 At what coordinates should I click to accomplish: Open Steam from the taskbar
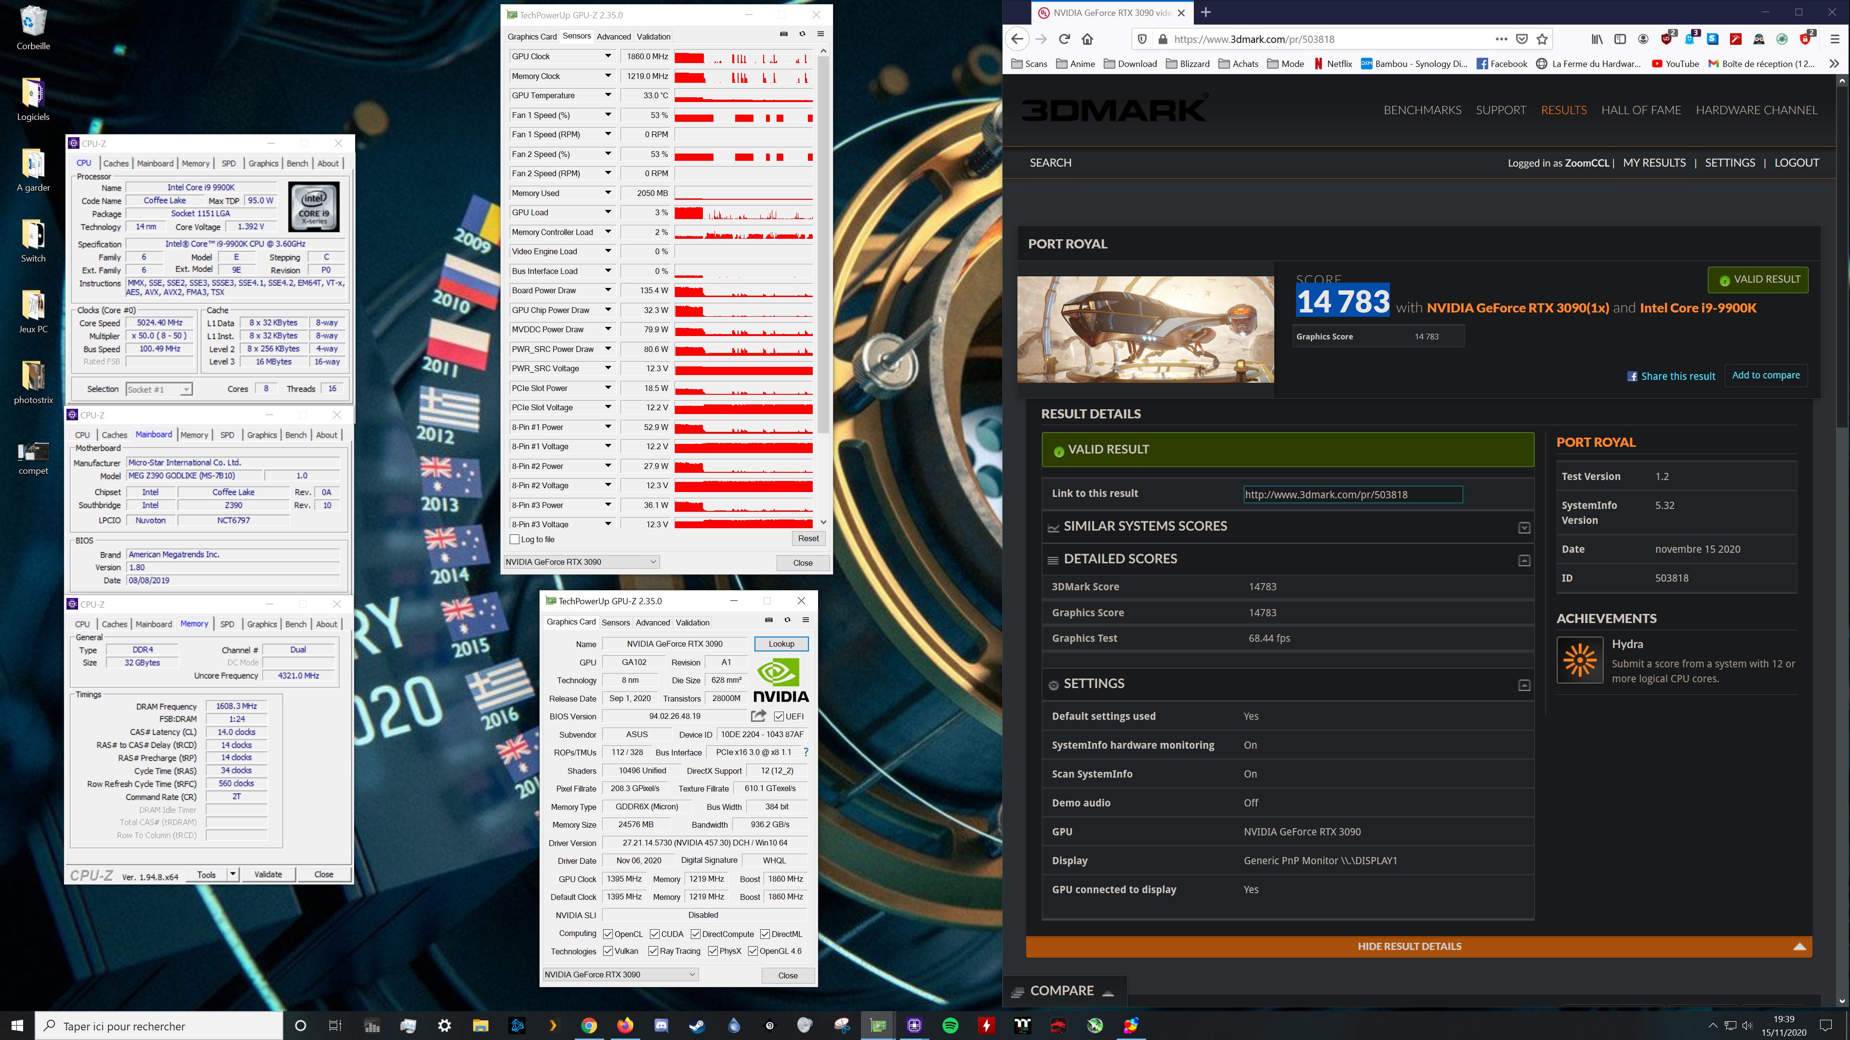pos(697,1026)
